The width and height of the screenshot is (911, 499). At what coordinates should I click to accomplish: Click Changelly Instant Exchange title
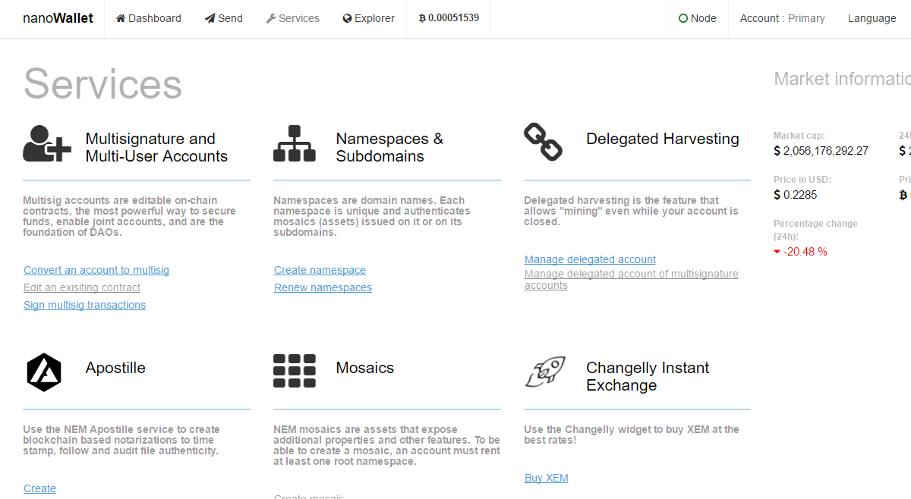click(648, 376)
